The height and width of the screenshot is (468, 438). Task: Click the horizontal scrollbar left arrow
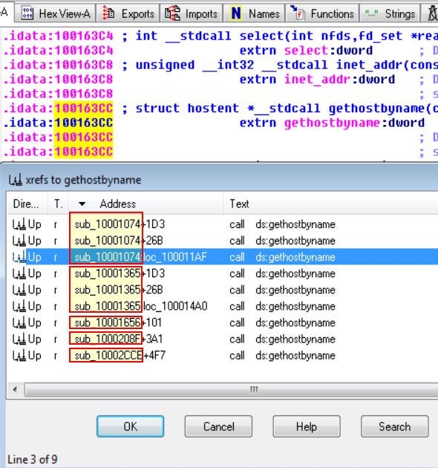coord(15,389)
